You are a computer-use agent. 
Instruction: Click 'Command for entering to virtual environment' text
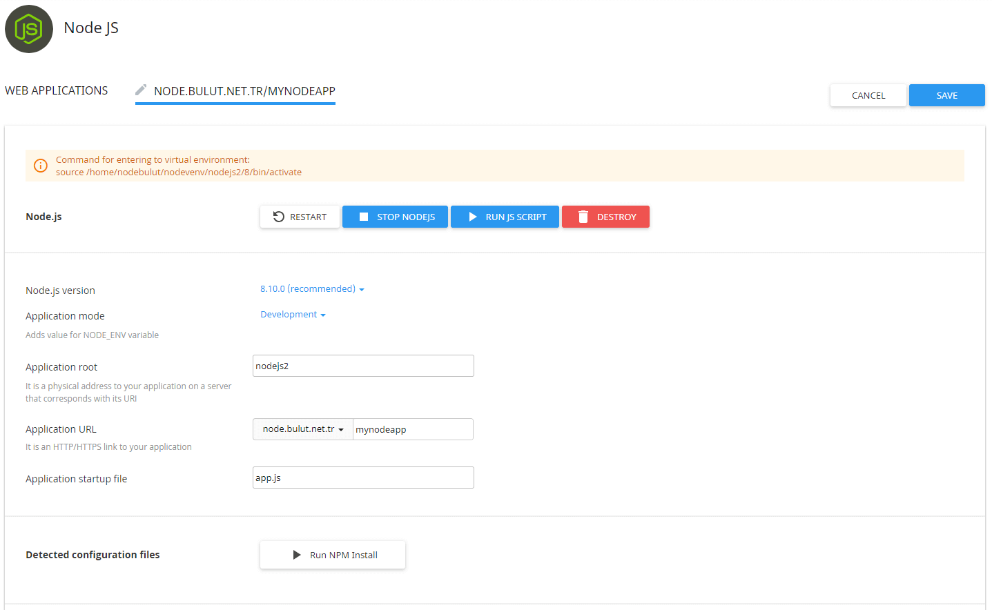click(x=153, y=160)
